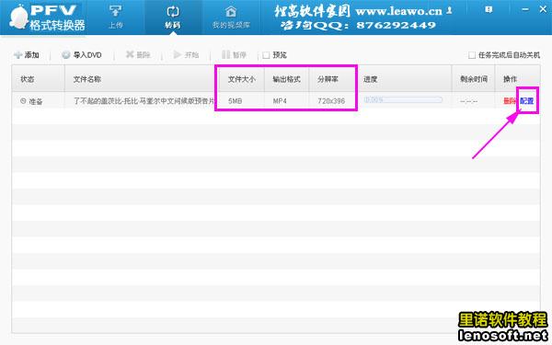This screenshot has height=345, width=552.
Task: Open the 上传 upload tab icon
Action: tap(115, 11)
